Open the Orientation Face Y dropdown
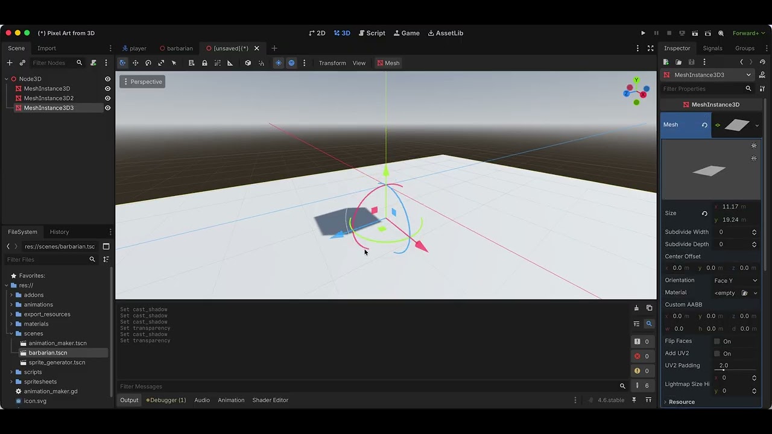 tap(736, 280)
